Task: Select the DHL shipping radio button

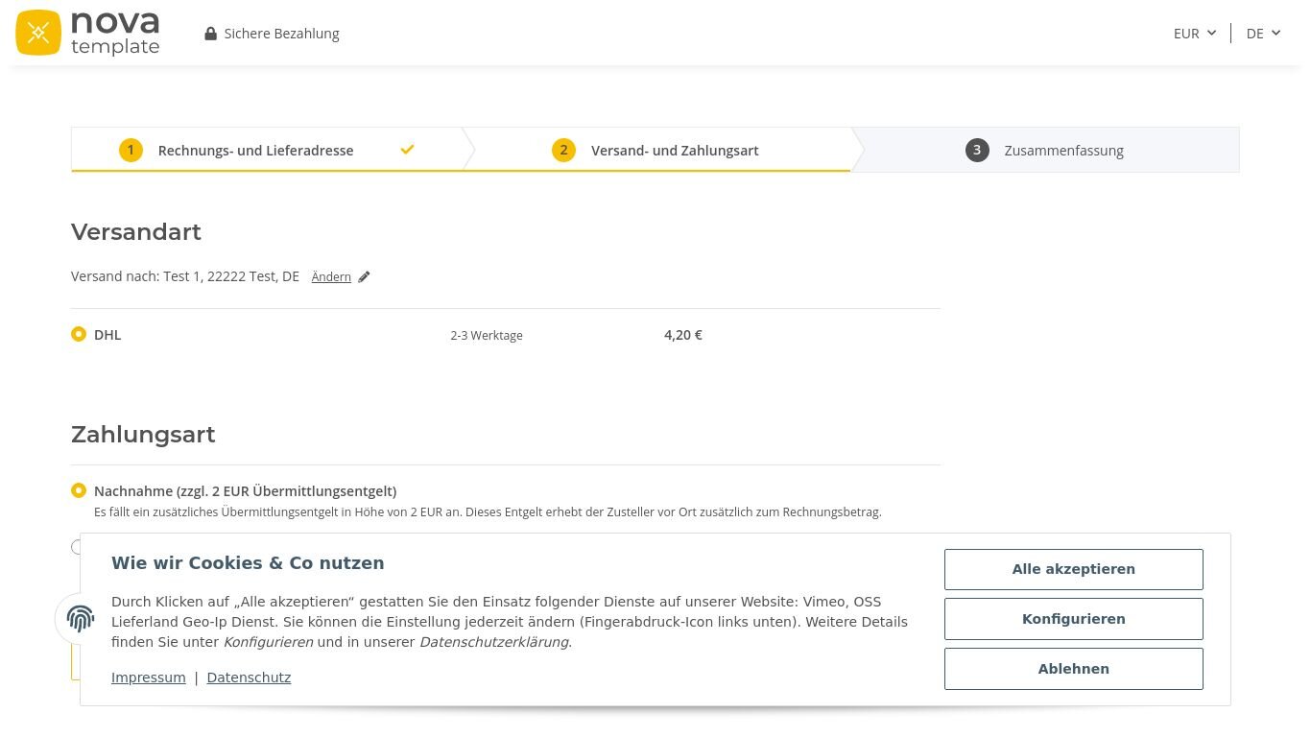Action: click(79, 335)
